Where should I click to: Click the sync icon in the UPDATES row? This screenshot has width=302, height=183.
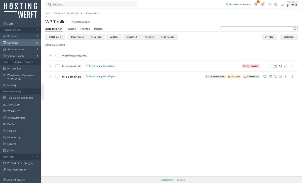280,76
